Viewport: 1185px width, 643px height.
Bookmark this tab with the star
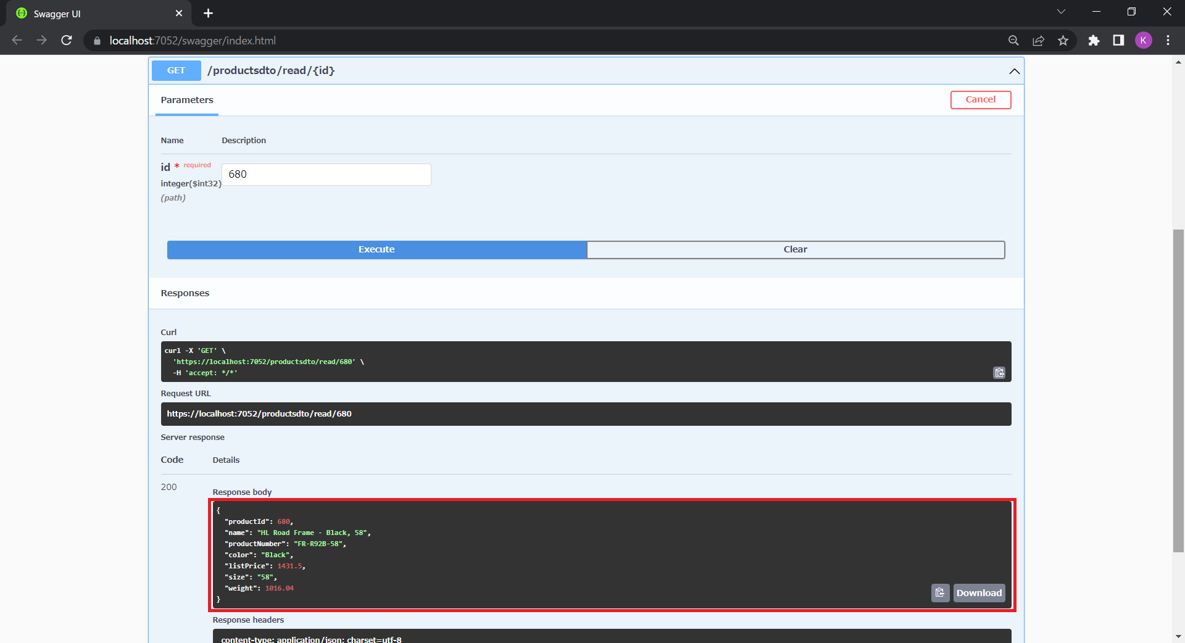tap(1063, 41)
